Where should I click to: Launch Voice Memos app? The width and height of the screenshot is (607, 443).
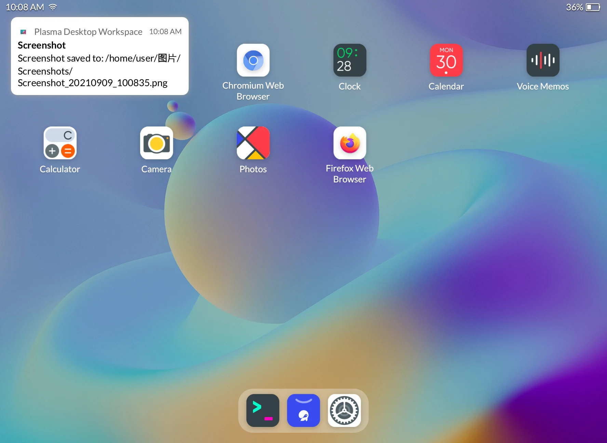coord(543,60)
